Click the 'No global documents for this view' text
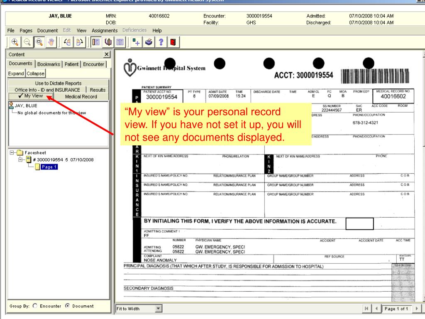This screenshot has height=319, width=425. [52, 113]
